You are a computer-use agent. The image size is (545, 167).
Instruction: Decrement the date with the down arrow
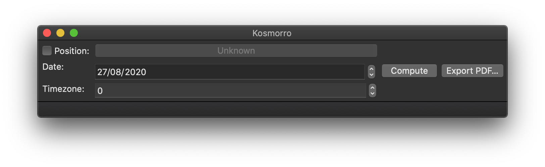(371, 75)
